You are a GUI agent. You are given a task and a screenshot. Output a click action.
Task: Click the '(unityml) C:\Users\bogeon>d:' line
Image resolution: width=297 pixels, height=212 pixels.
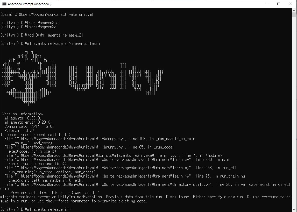click(x=29, y=27)
